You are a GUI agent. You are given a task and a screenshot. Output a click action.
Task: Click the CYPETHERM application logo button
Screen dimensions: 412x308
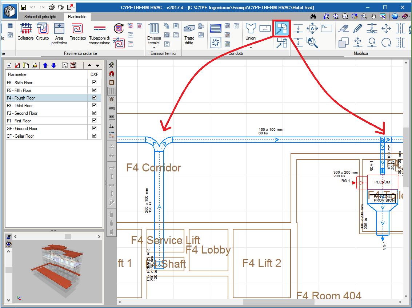(x=10, y=11)
